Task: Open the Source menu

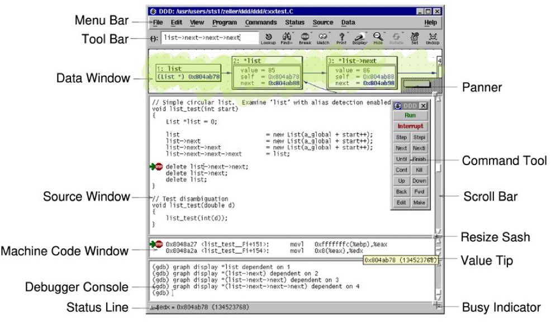Action: pos(323,22)
